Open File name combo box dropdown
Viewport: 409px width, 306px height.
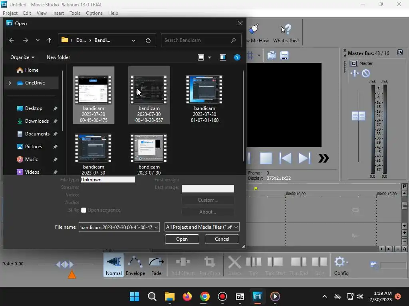pyautogui.click(x=156, y=227)
